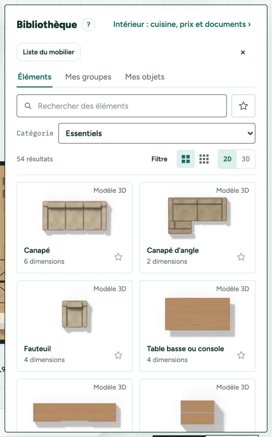Viewport: 272px width, 437px height.
Task: Focus the Rechercher des éléments search field
Action: coord(122,106)
